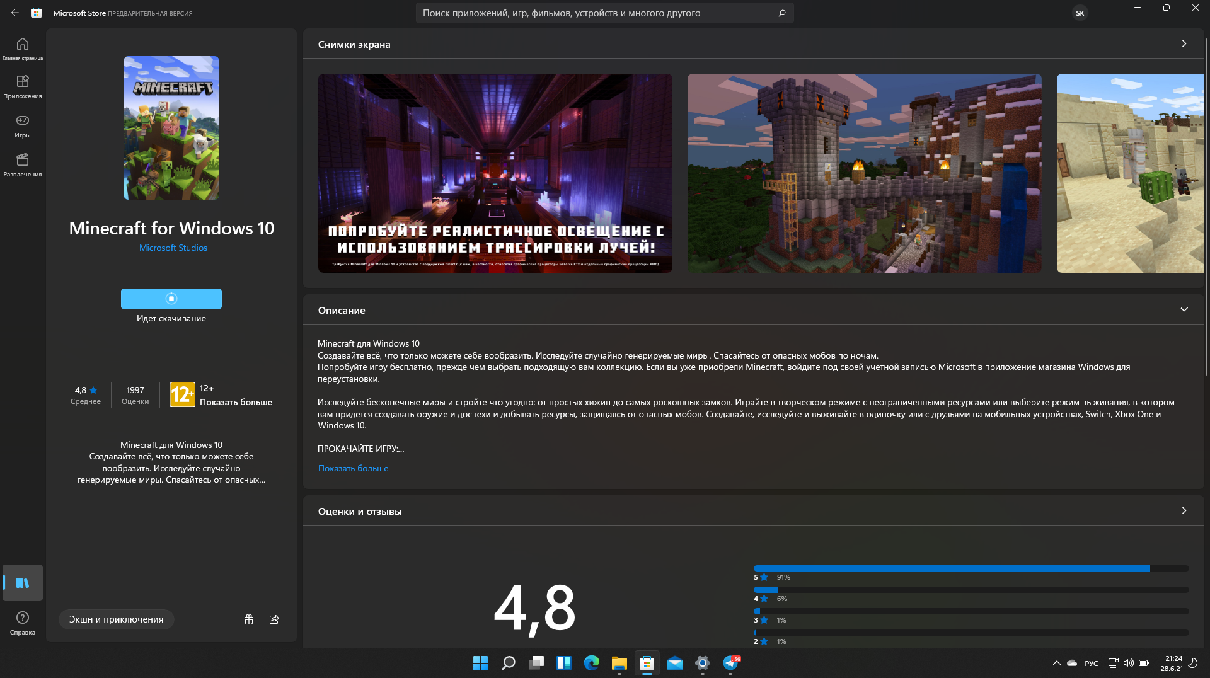This screenshot has height=678, width=1210.
Task: Click the Microsoft Studios publisher link
Action: tap(173, 248)
